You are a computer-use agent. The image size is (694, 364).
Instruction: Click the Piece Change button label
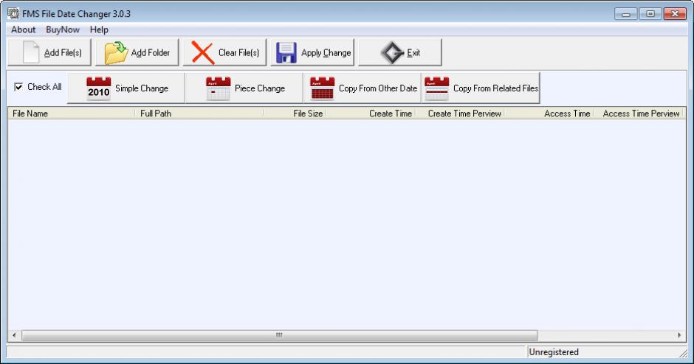coord(260,88)
